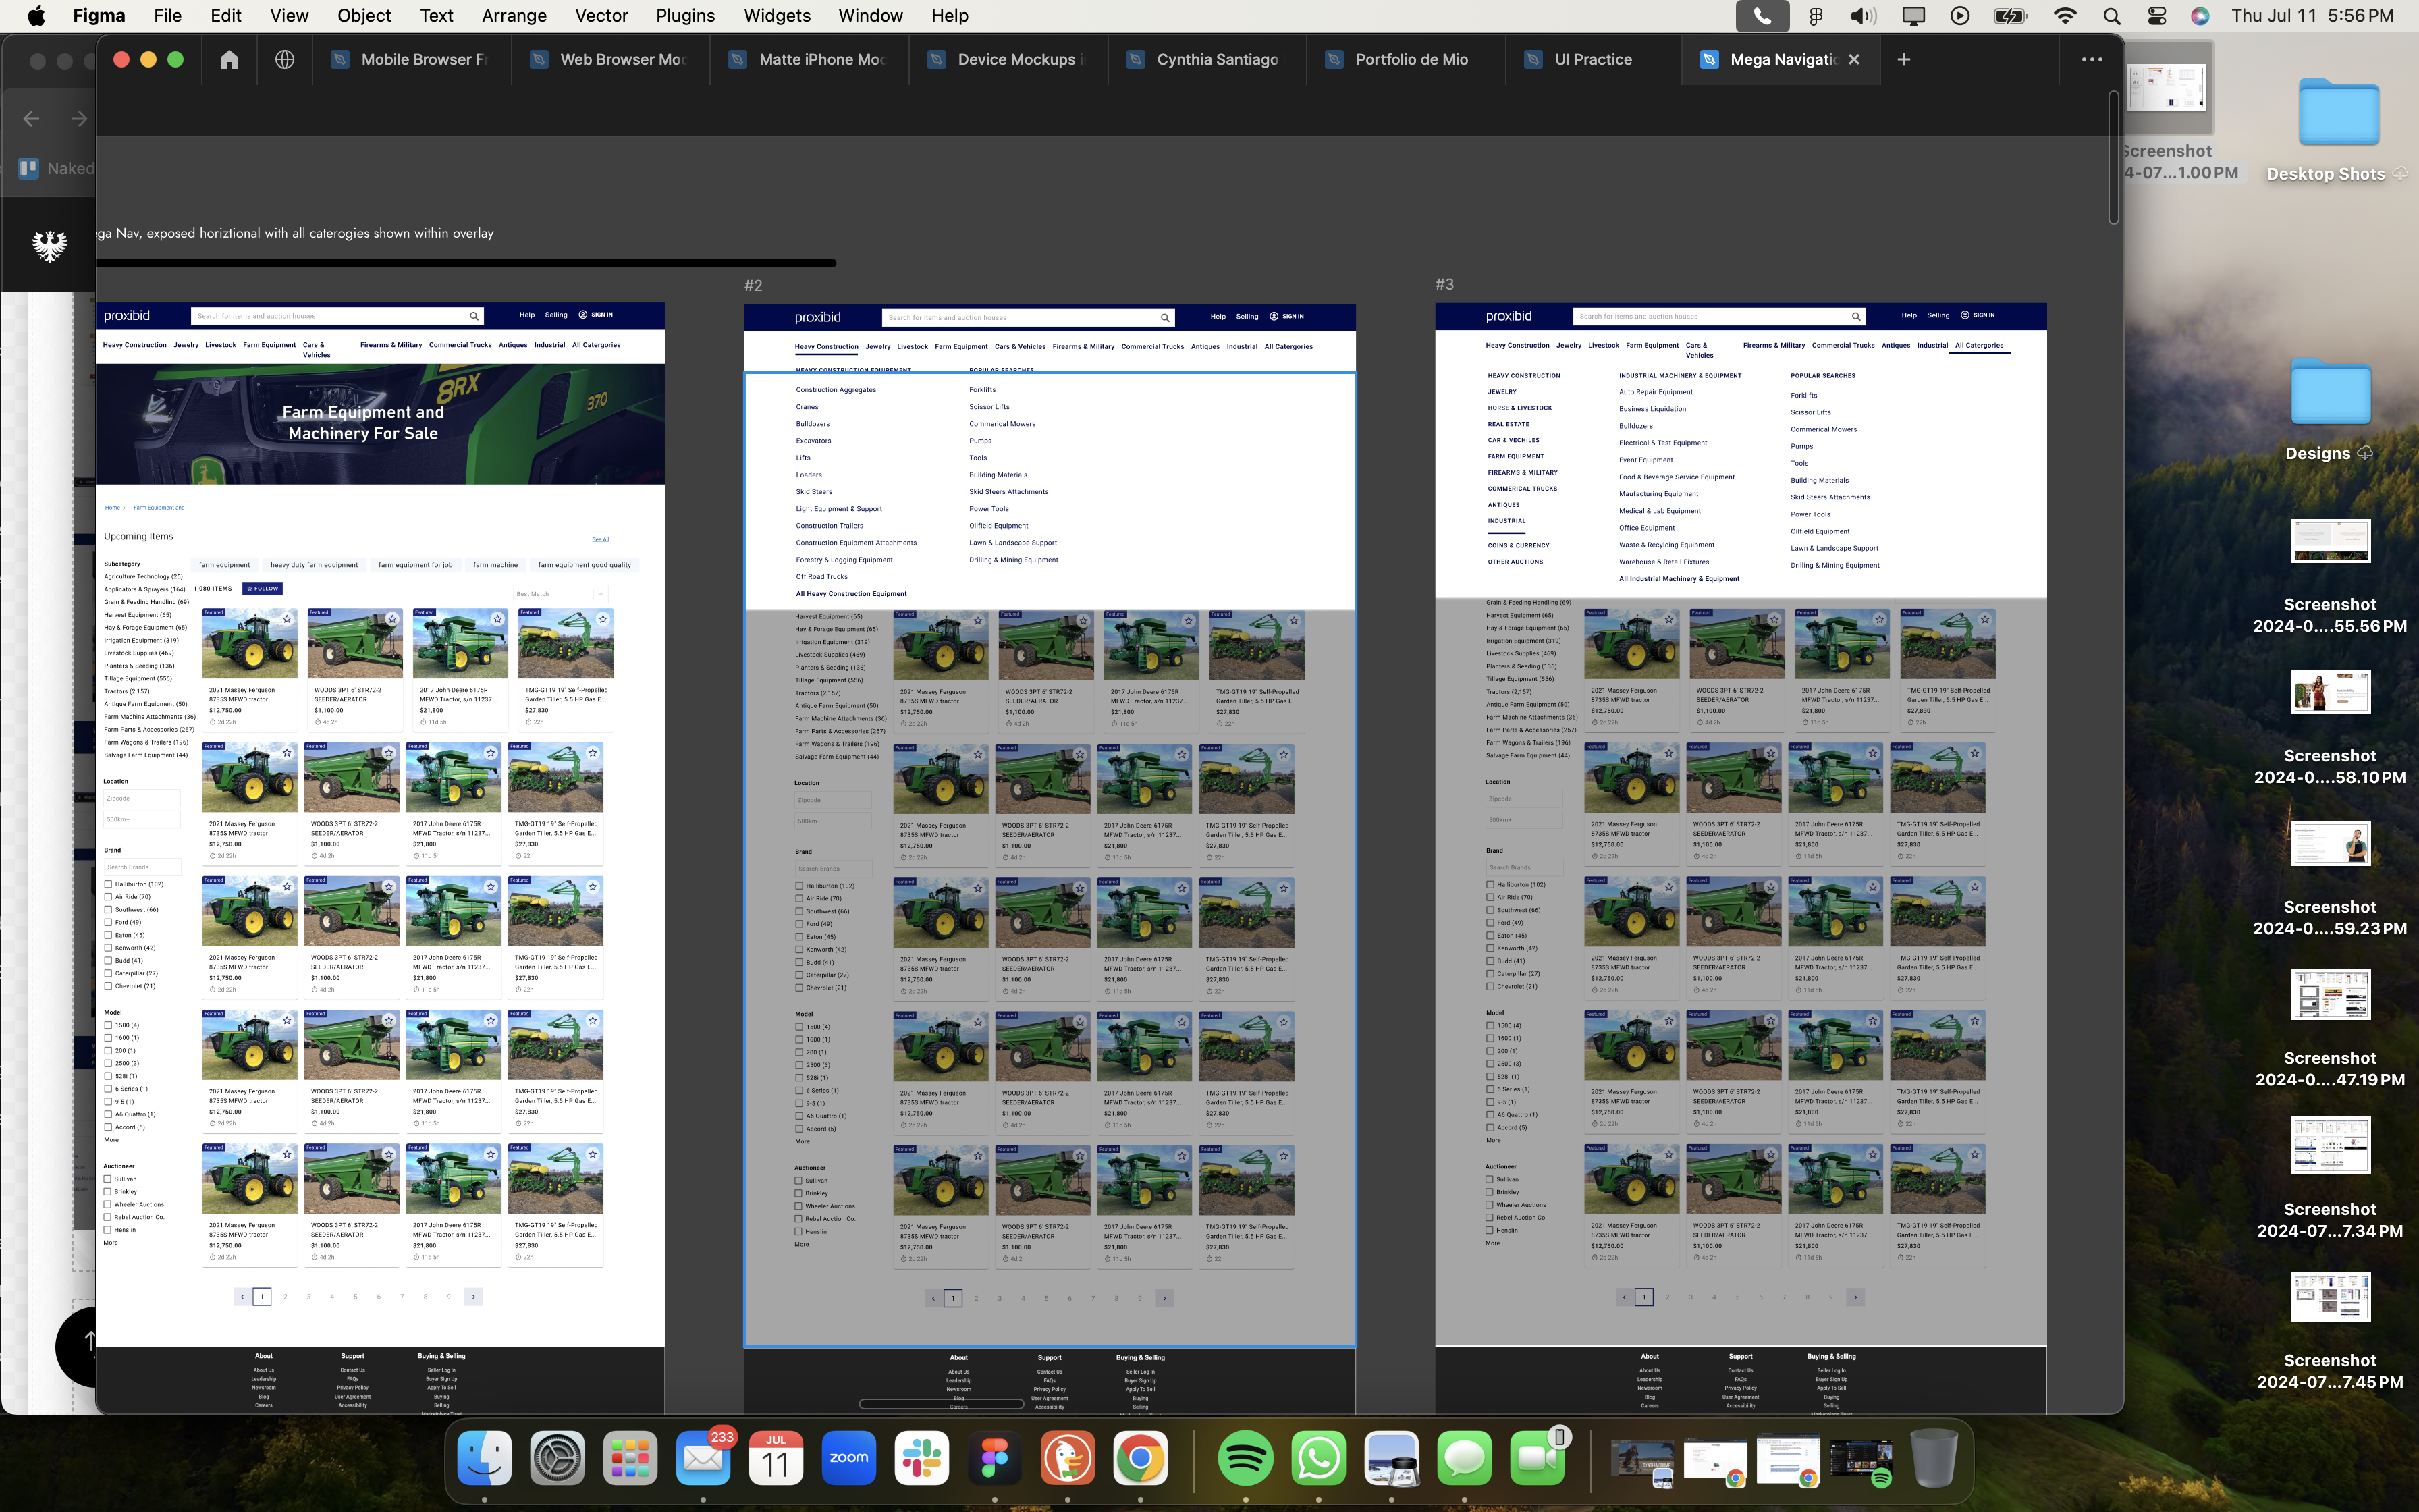
Task: Select the heavy duty farm equipment chip
Action: [x=314, y=565]
